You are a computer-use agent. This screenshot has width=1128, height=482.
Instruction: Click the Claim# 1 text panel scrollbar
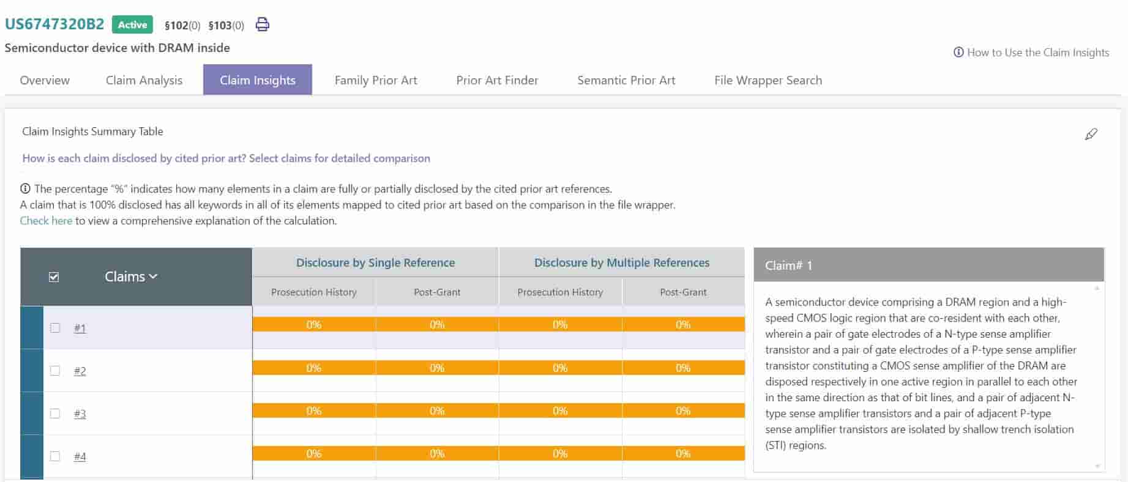tap(1097, 377)
